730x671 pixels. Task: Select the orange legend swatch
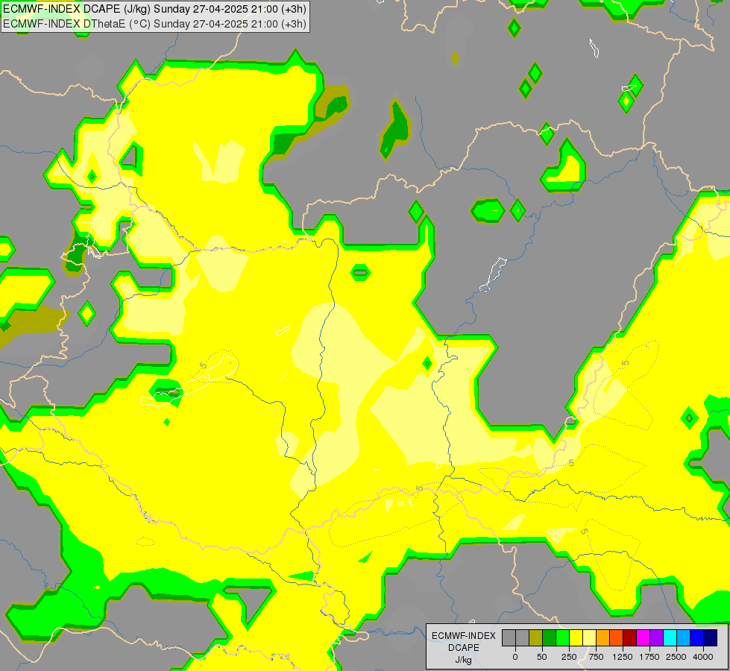[x=603, y=637]
